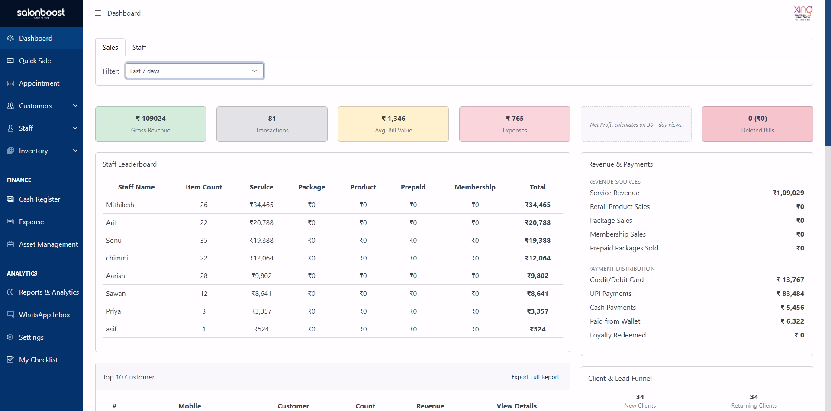This screenshot has height=411, width=831.
Task: Open Appointment page from sidebar
Action: pyautogui.click(x=42, y=83)
